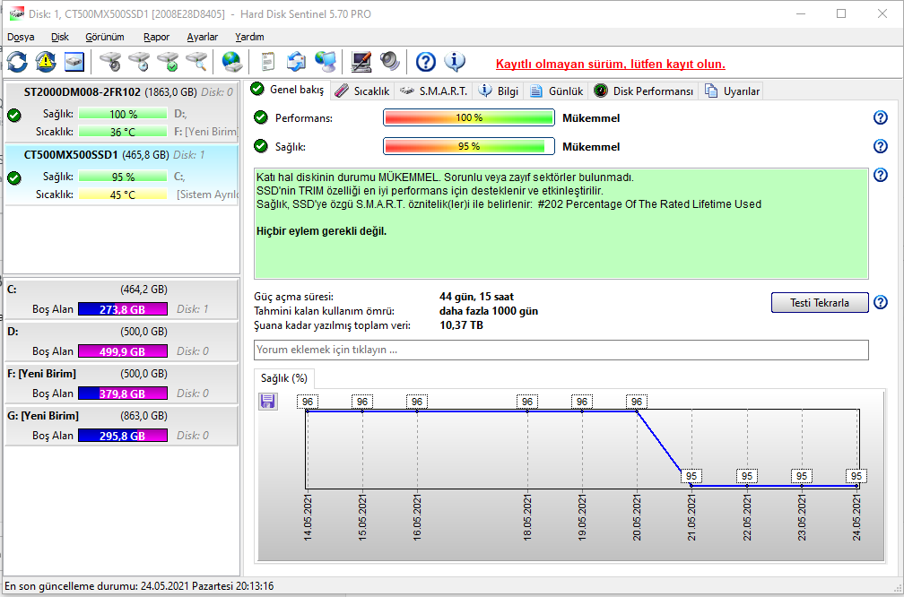The height and width of the screenshot is (597, 904).
Task: Click the value 10,37 TB total written data
Action: pyautogui.click(x=461, y=325)
